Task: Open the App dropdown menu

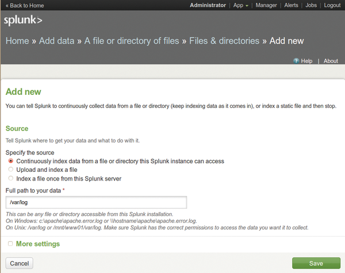Action: click(x=241, y=5)
